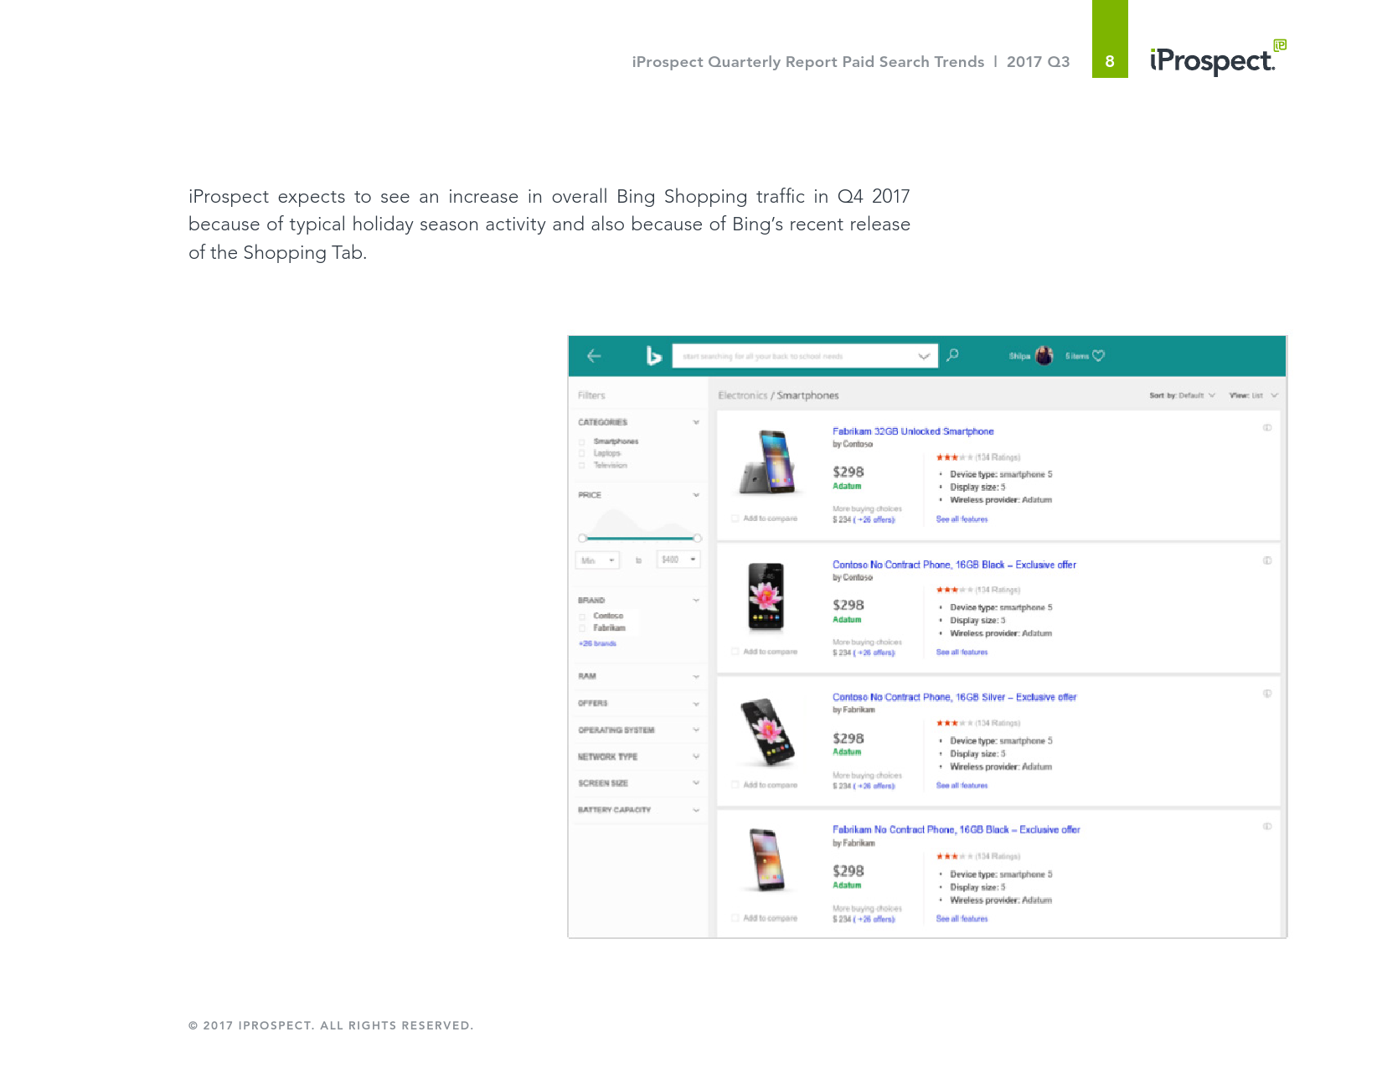This screenshot has width=1382, height=1068.
Task: Open Fabrikam 32GB Unlocked Smartphone link
Action: tap(913, 431)
